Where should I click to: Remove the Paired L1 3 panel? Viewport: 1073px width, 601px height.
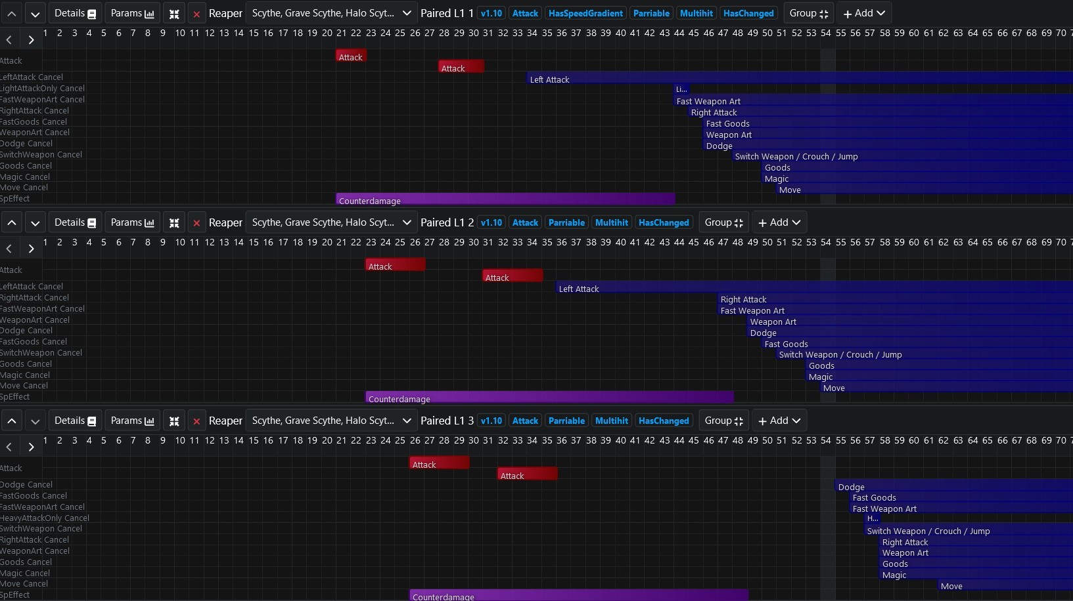click(x=196, y=421)
